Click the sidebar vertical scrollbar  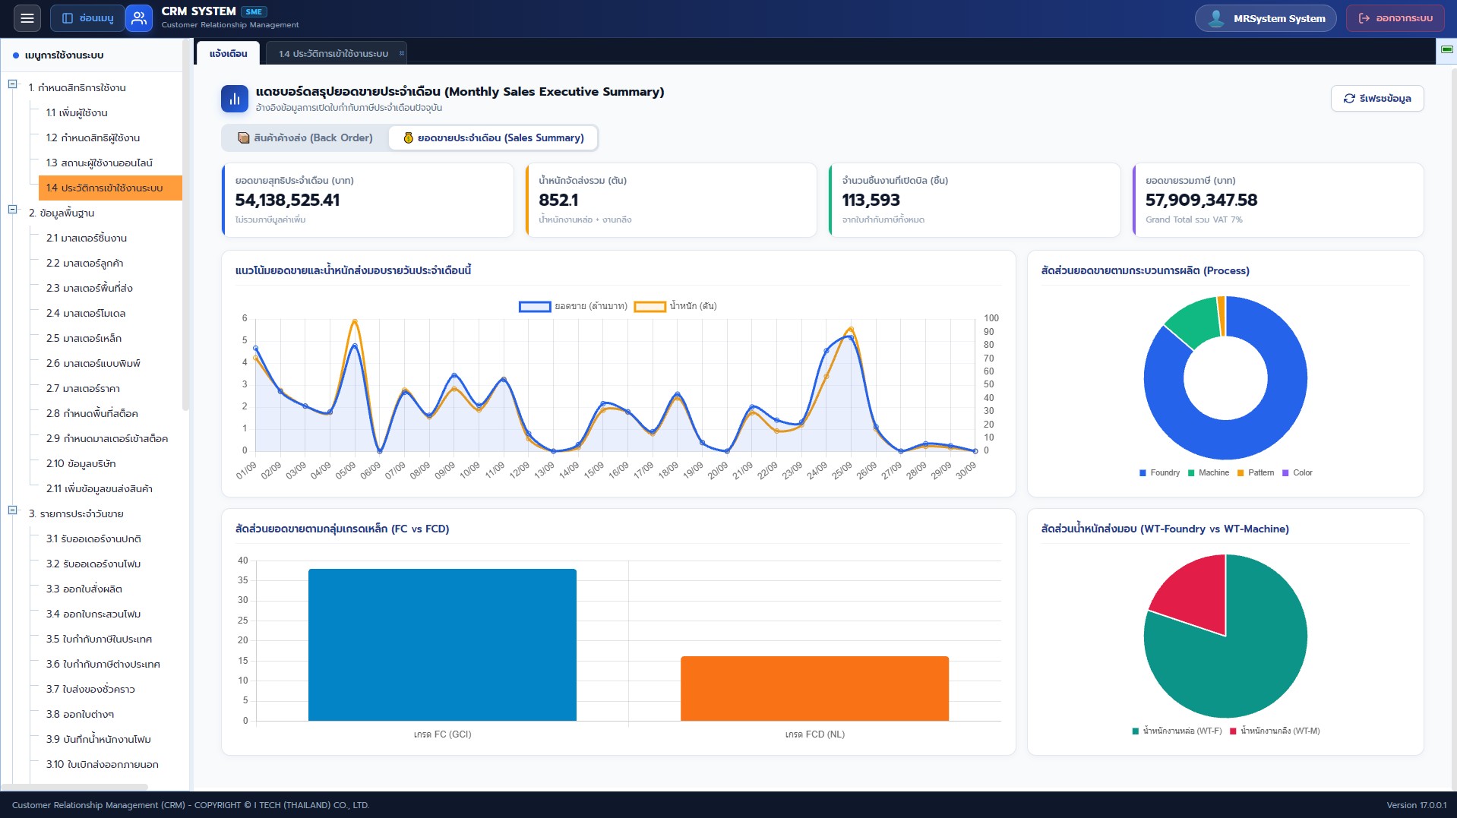click(x=185, y=226)
